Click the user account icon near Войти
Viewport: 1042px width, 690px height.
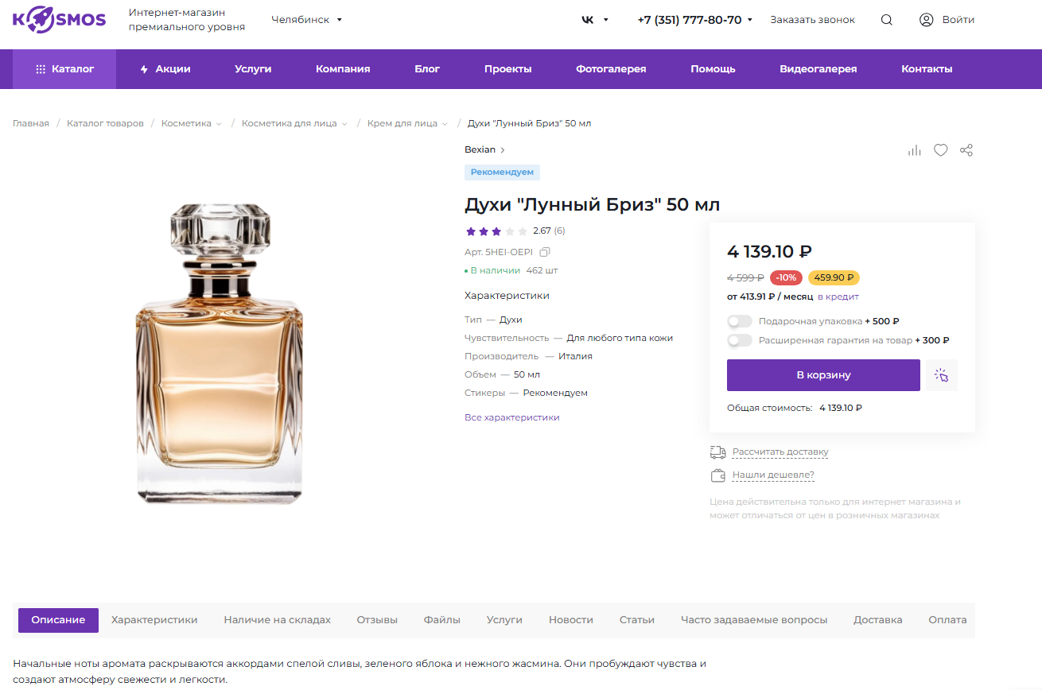[x=926, y=20]
